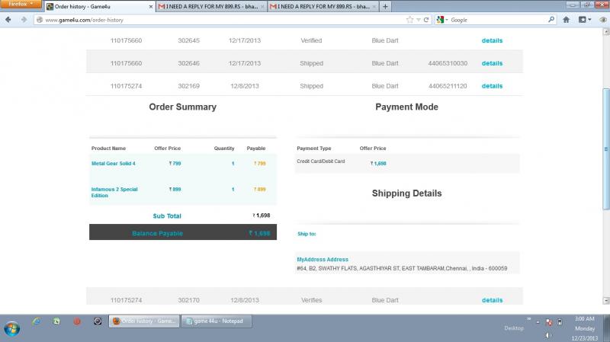Open the bookmarks menu button
This screenshot has width=610, height=342.
click(x=584, y=20)
